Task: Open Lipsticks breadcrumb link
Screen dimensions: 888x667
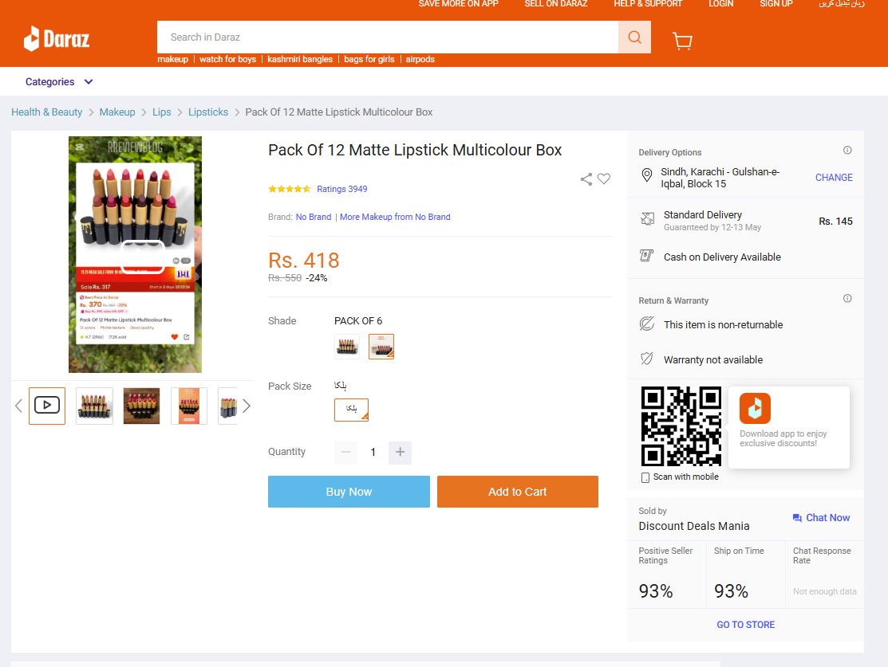Action: click(208, 112)
